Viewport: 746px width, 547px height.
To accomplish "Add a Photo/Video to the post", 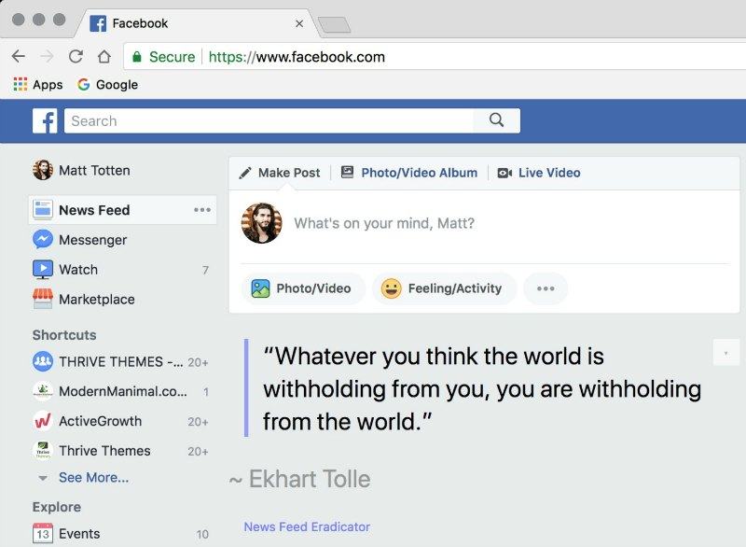I will tap(303, 288).
